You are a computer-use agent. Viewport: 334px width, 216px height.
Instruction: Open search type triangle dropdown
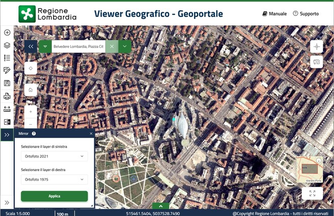click(x=45, y=46)
